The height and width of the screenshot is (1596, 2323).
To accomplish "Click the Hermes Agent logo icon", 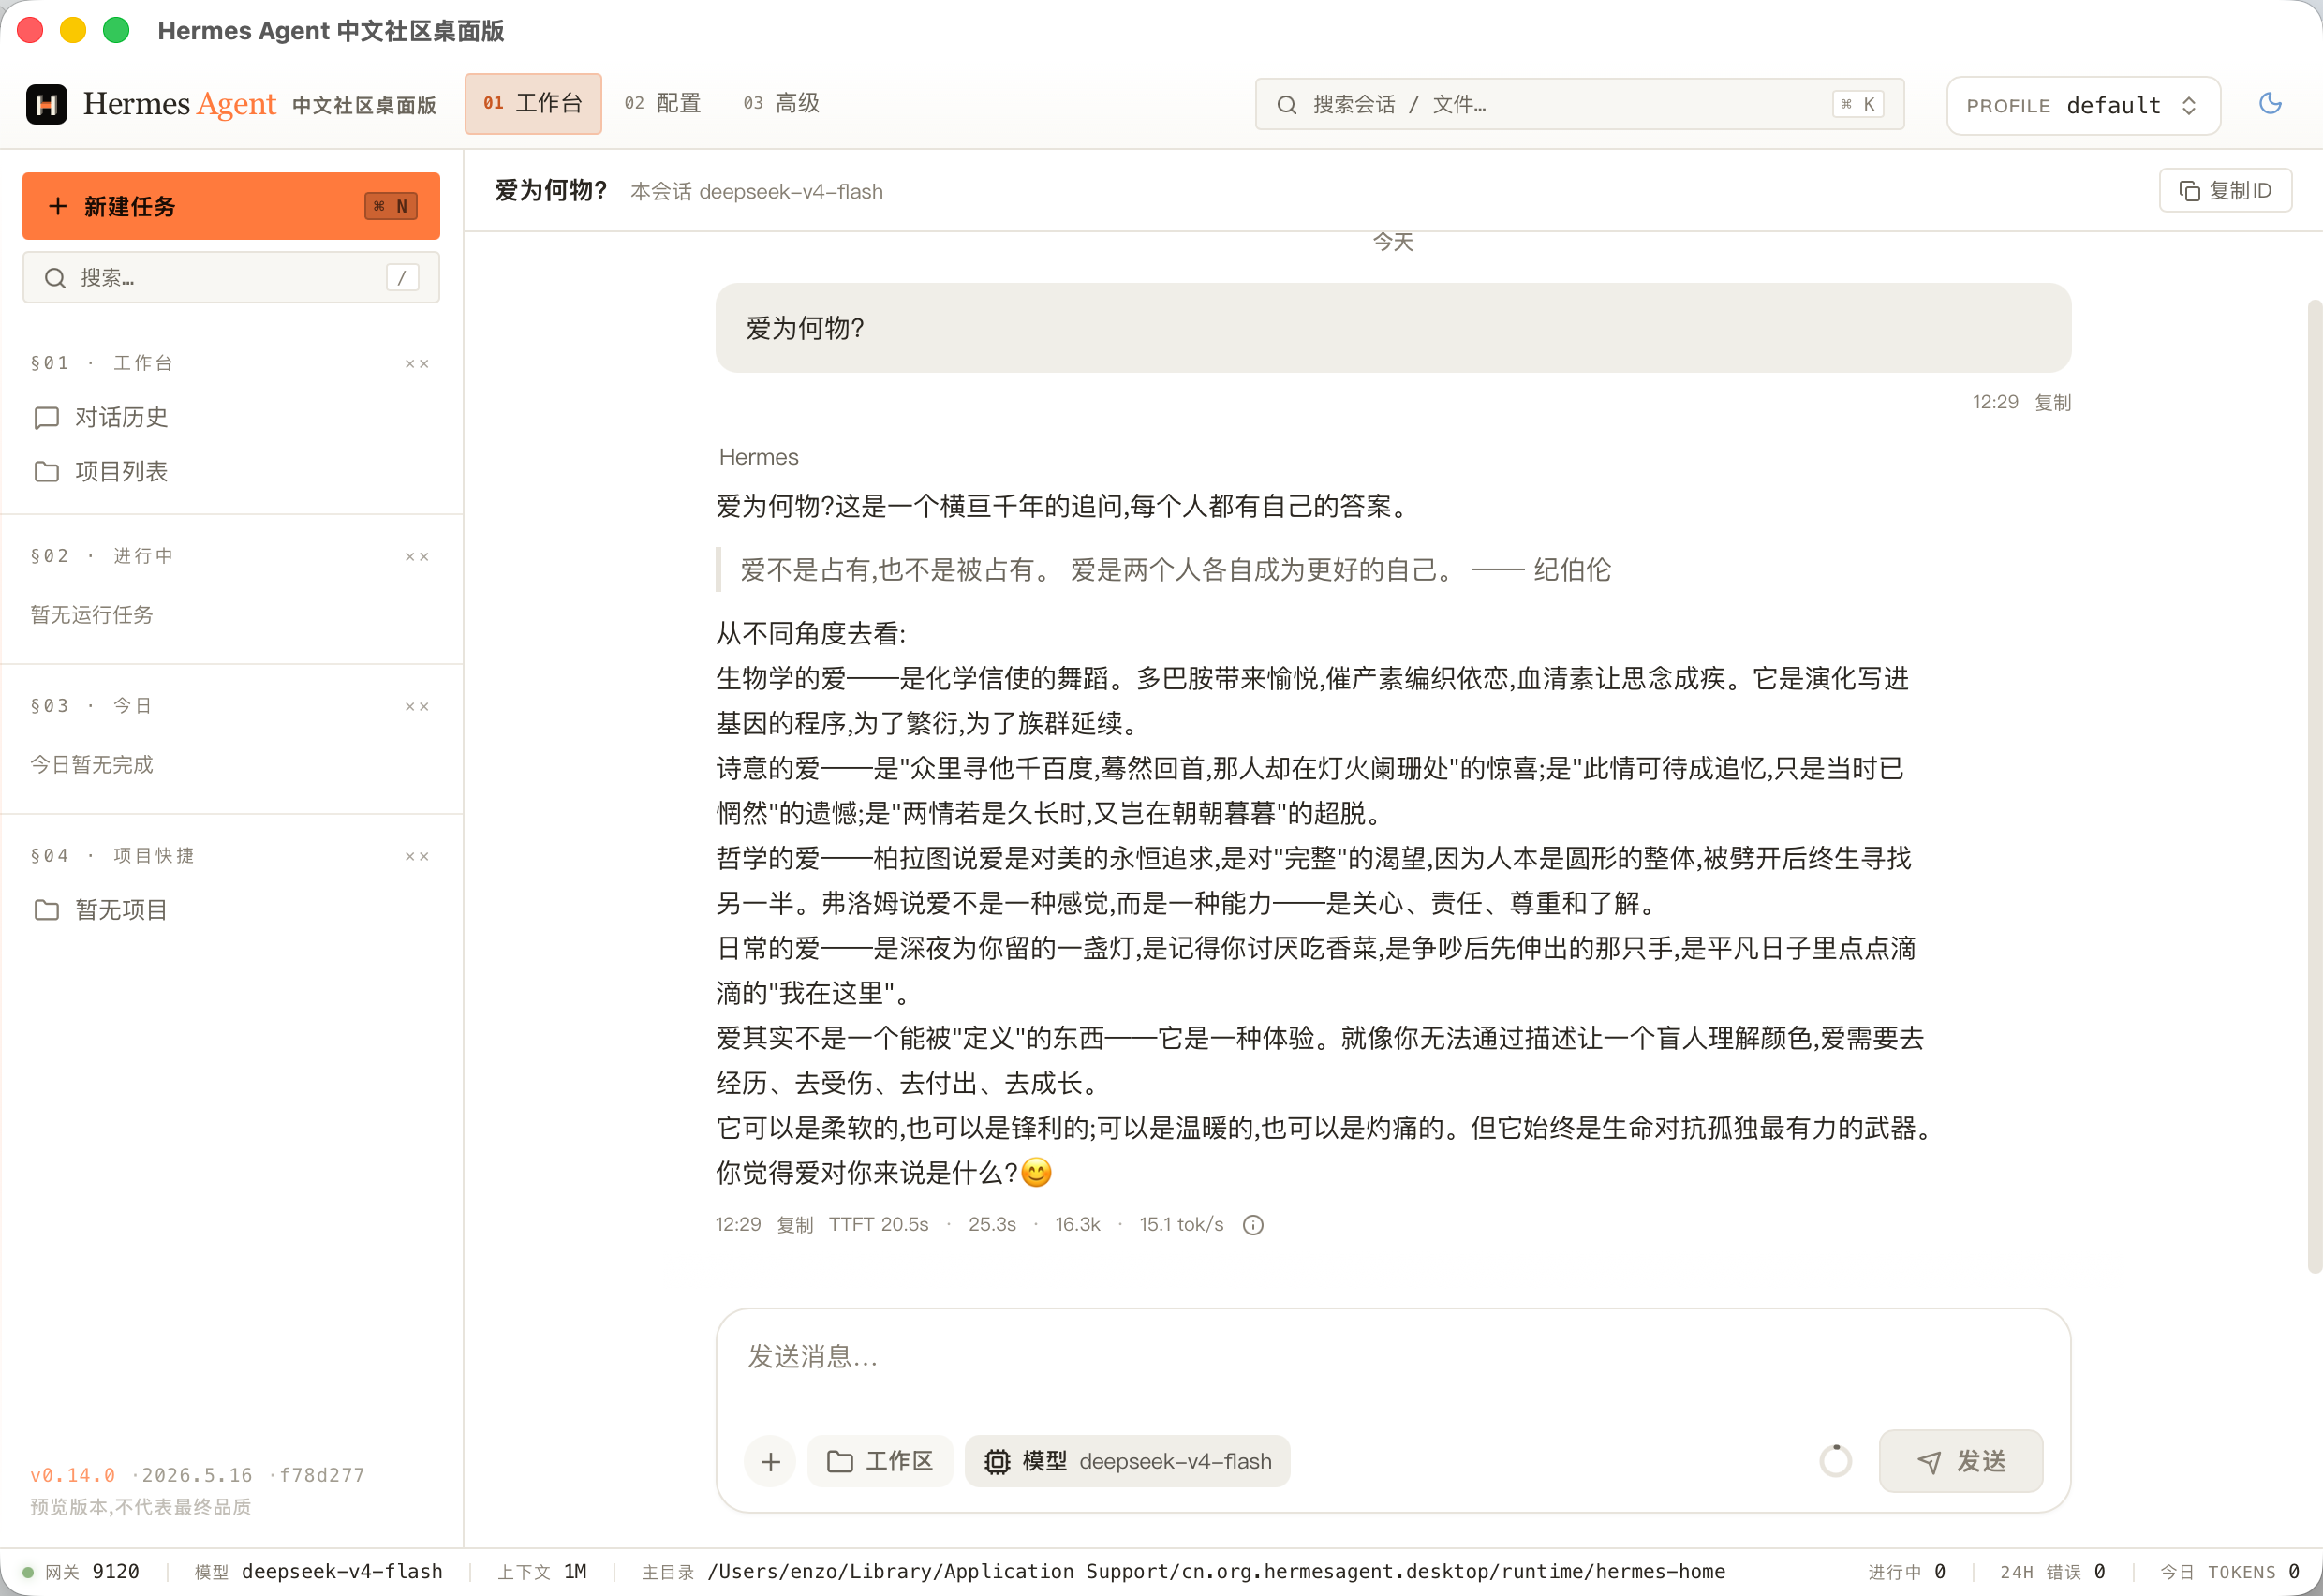I will pyautogui.click(x=46, y=104).
